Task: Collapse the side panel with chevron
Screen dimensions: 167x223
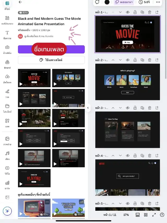Action: point(88,108)
